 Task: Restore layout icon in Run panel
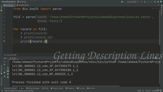(4, 73)
